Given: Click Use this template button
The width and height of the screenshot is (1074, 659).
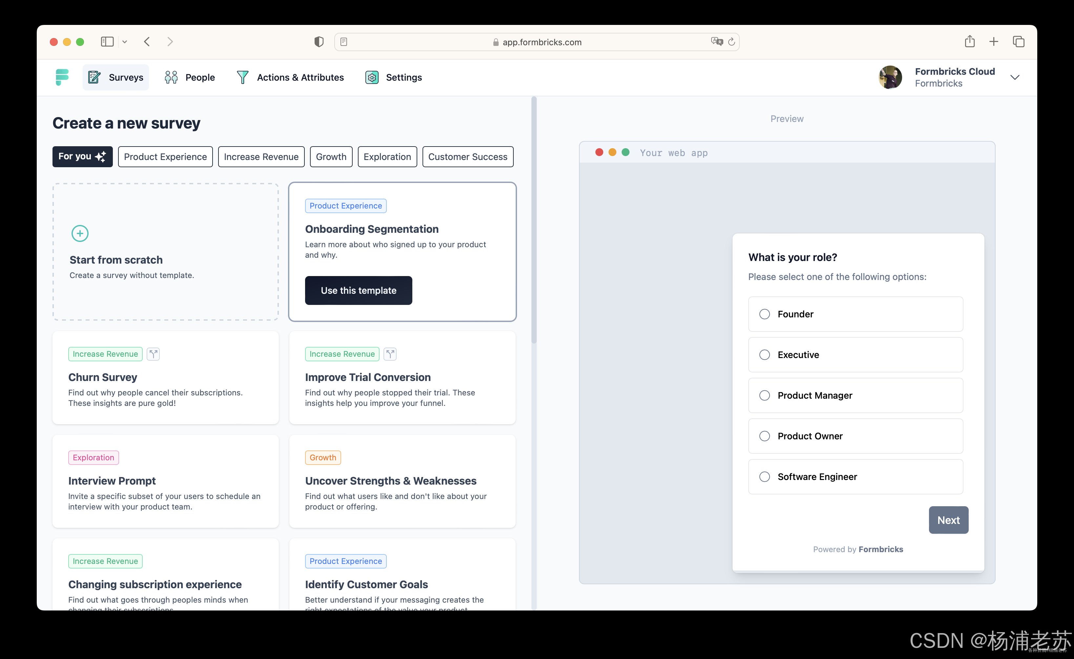Looking at the screenshot, I should 358,290.
